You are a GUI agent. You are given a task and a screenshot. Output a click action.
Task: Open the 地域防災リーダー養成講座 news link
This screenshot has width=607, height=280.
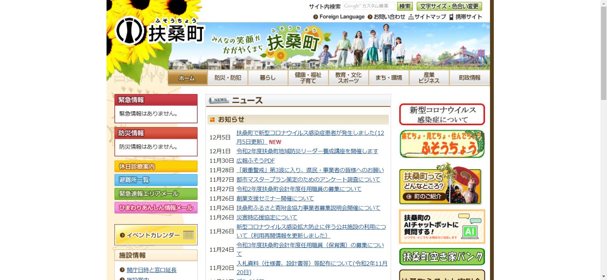(x=307, y=151)
